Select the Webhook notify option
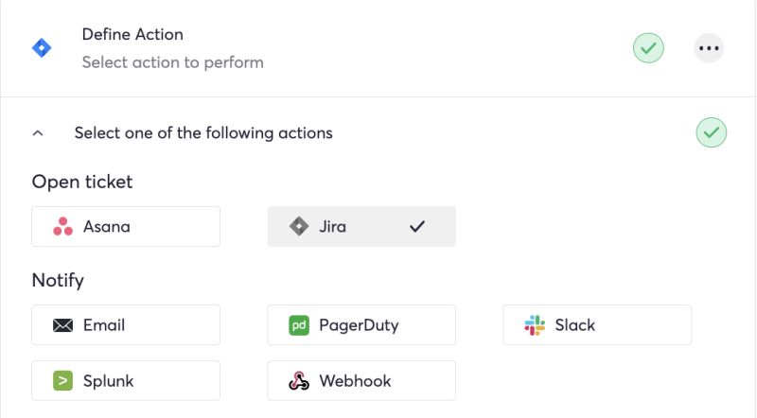 point(361,381)
